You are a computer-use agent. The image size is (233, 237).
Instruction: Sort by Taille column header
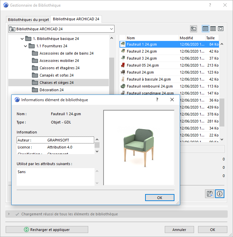[x=212, y=38]
